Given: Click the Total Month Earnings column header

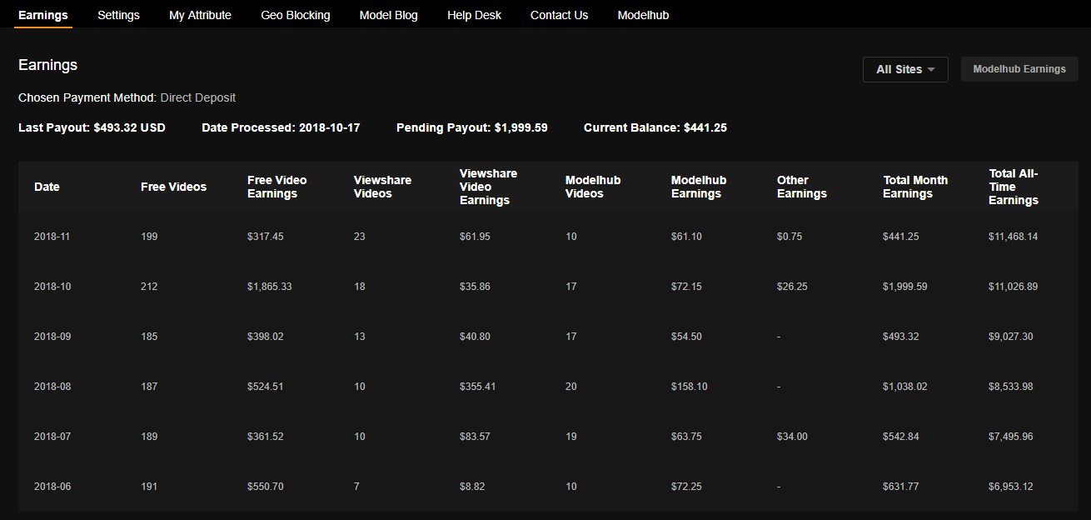Looking at the screenshot, I should click(x=914, y=187).
